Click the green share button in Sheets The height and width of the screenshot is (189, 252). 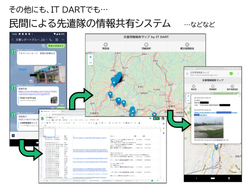pyautogui.click(x=156, y=118)
